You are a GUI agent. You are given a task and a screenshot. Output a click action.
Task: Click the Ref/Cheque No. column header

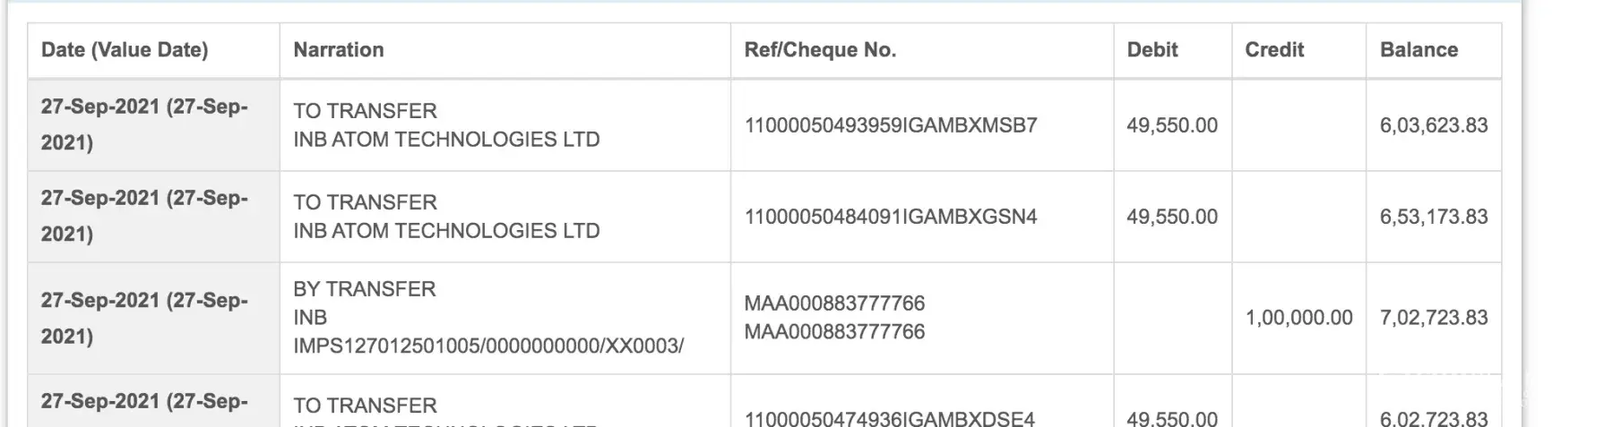(x=820, y=50)
